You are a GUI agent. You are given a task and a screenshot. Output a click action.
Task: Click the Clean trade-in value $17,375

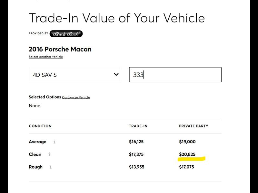[136, 154]
